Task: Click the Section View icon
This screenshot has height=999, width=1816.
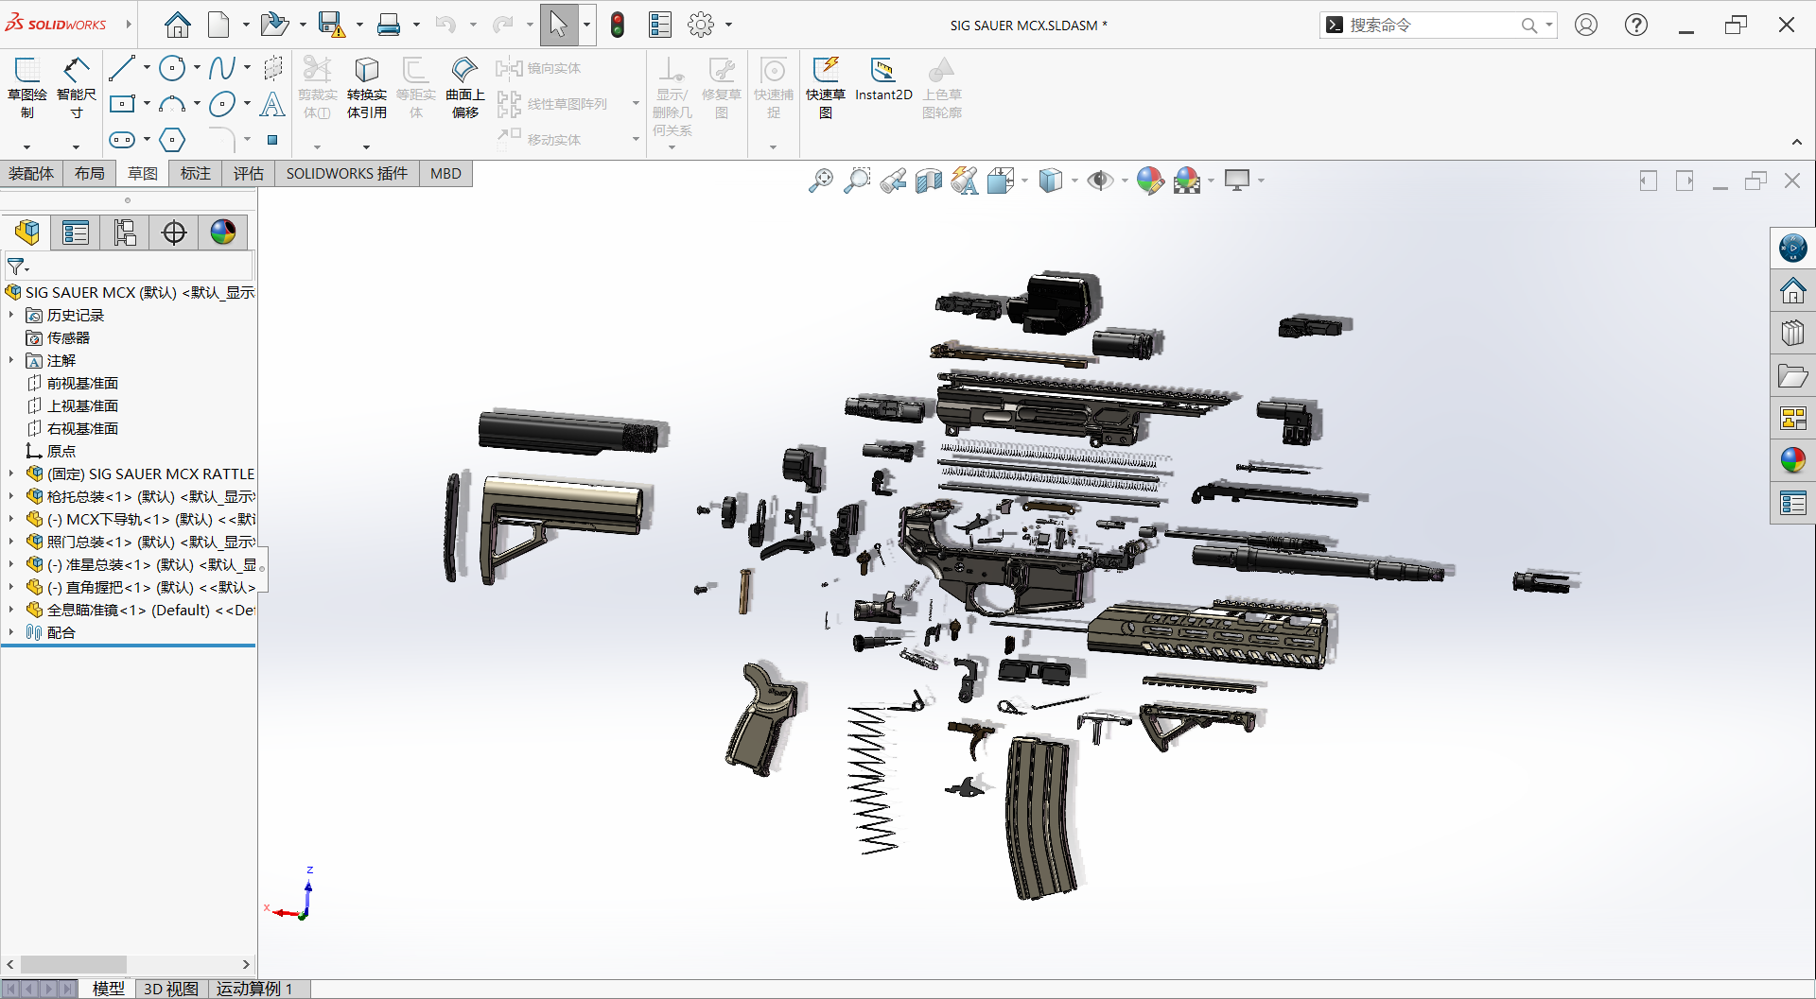Action: [929, 181]
